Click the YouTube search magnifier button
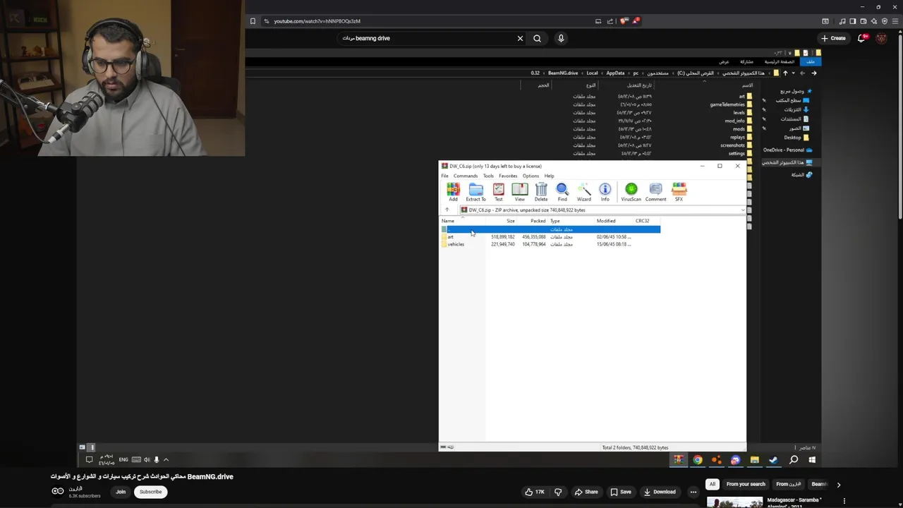 click(x=537, y=38)
